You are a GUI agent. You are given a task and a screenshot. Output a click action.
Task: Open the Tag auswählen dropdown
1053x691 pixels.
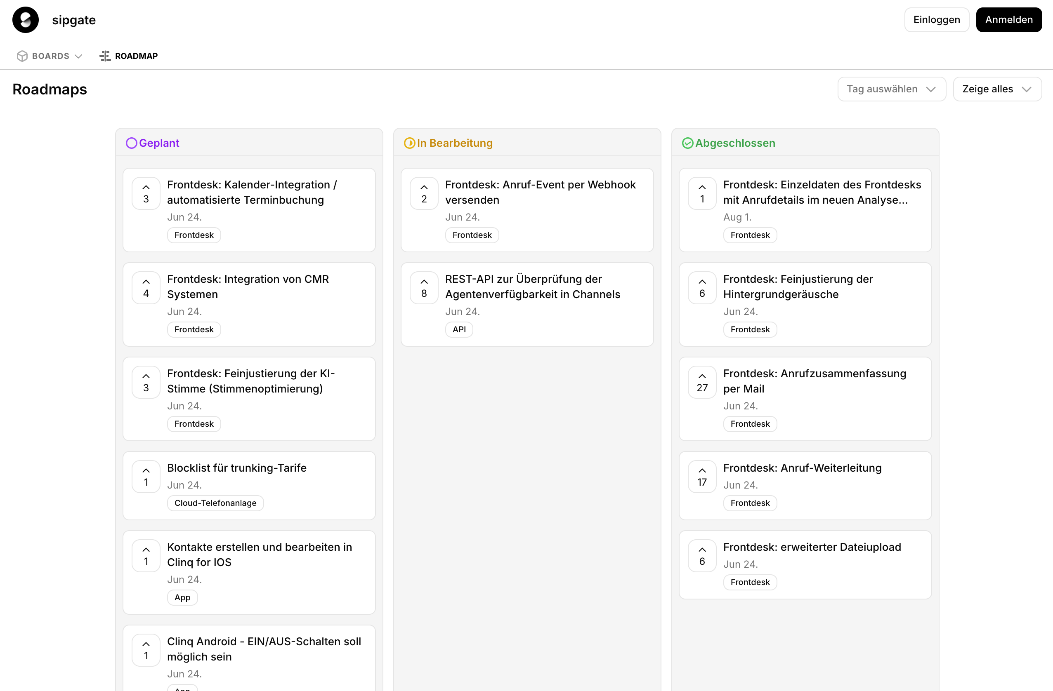pos(891,89)
